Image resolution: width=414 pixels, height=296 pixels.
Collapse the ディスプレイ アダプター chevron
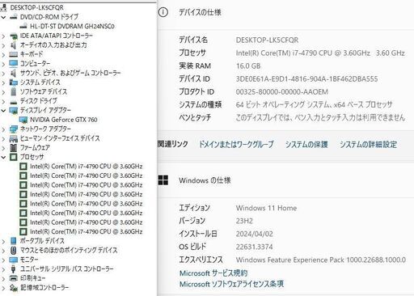pos(3,110)
